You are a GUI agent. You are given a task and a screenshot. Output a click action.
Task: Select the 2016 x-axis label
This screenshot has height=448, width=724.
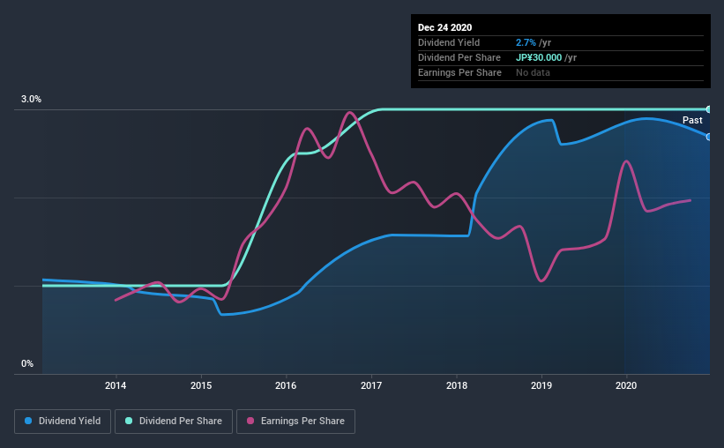(286, 385)
